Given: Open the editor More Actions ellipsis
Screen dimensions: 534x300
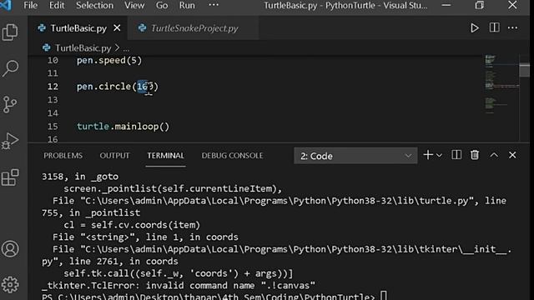Looking at the screenshot, I should tap(512, 27).
